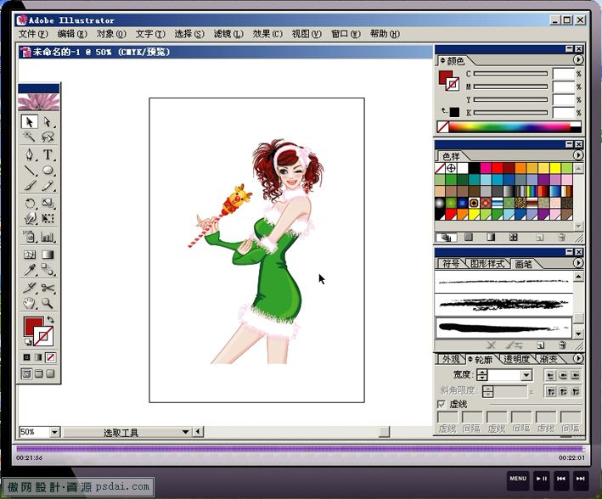Select the Mesh tool

(x=29, y=255)
